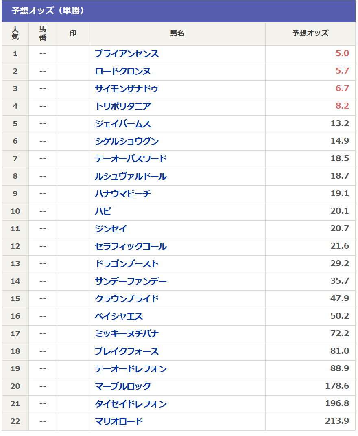This screenshot has width=358, height=436.
Task: Click ドラゴンブースト horse name
Action: pyautogui.click(x=127, y=264)
